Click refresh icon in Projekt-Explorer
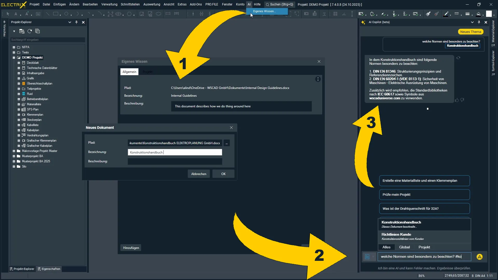The height and width of the screenshot is (280, 498). [x=30, y=31]
